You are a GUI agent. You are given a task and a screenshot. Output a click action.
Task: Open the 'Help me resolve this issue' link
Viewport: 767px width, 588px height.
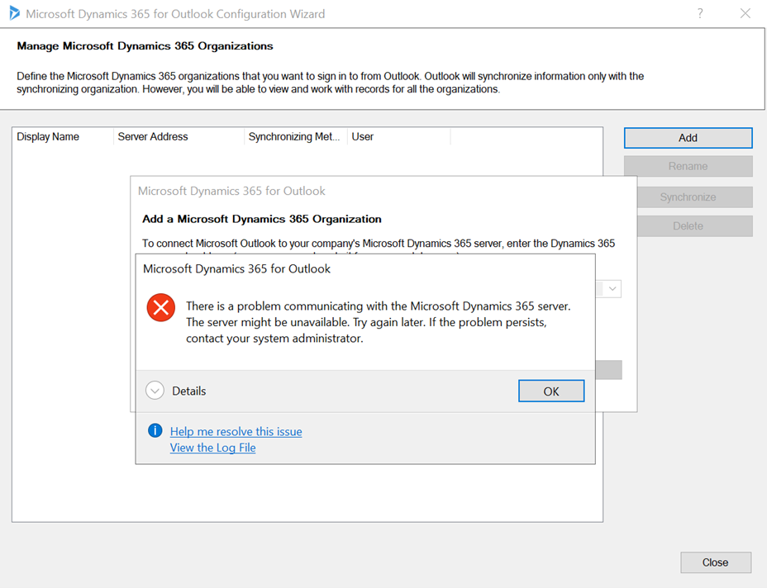coord(236,432)
